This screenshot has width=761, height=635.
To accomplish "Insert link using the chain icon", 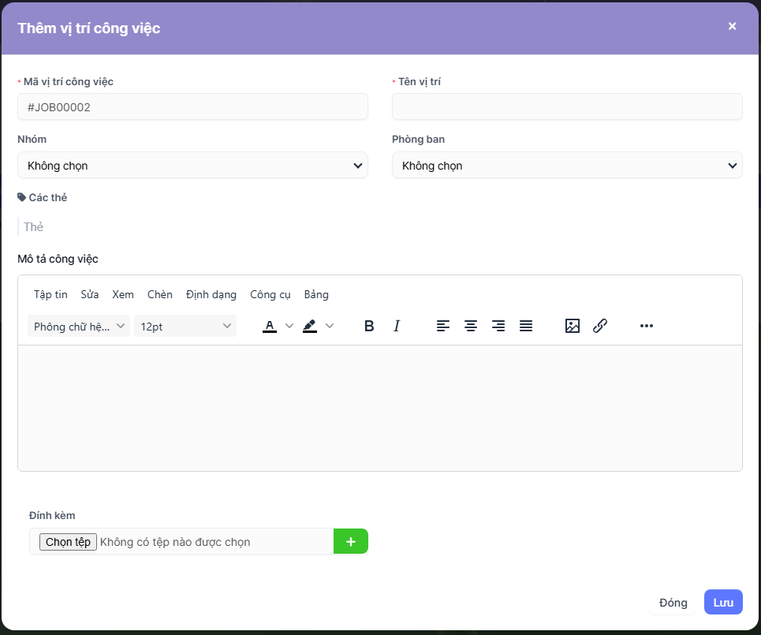I will point(600,326).
